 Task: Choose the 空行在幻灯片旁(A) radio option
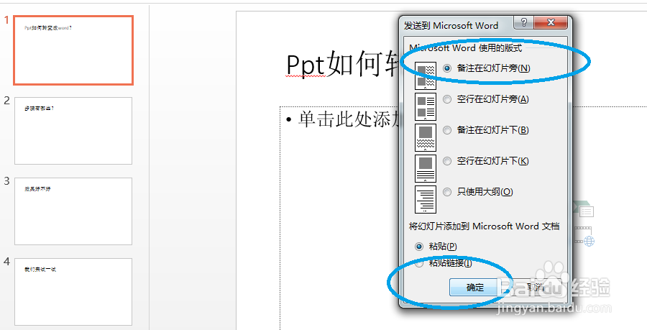485,99
